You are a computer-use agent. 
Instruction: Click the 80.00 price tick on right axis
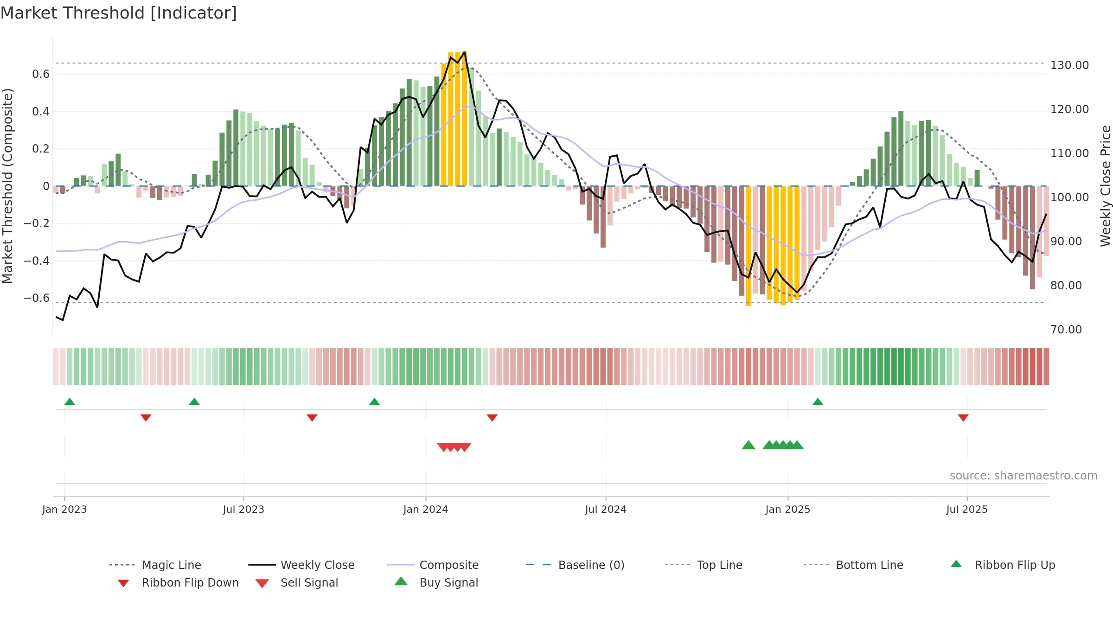point(1066,286)
